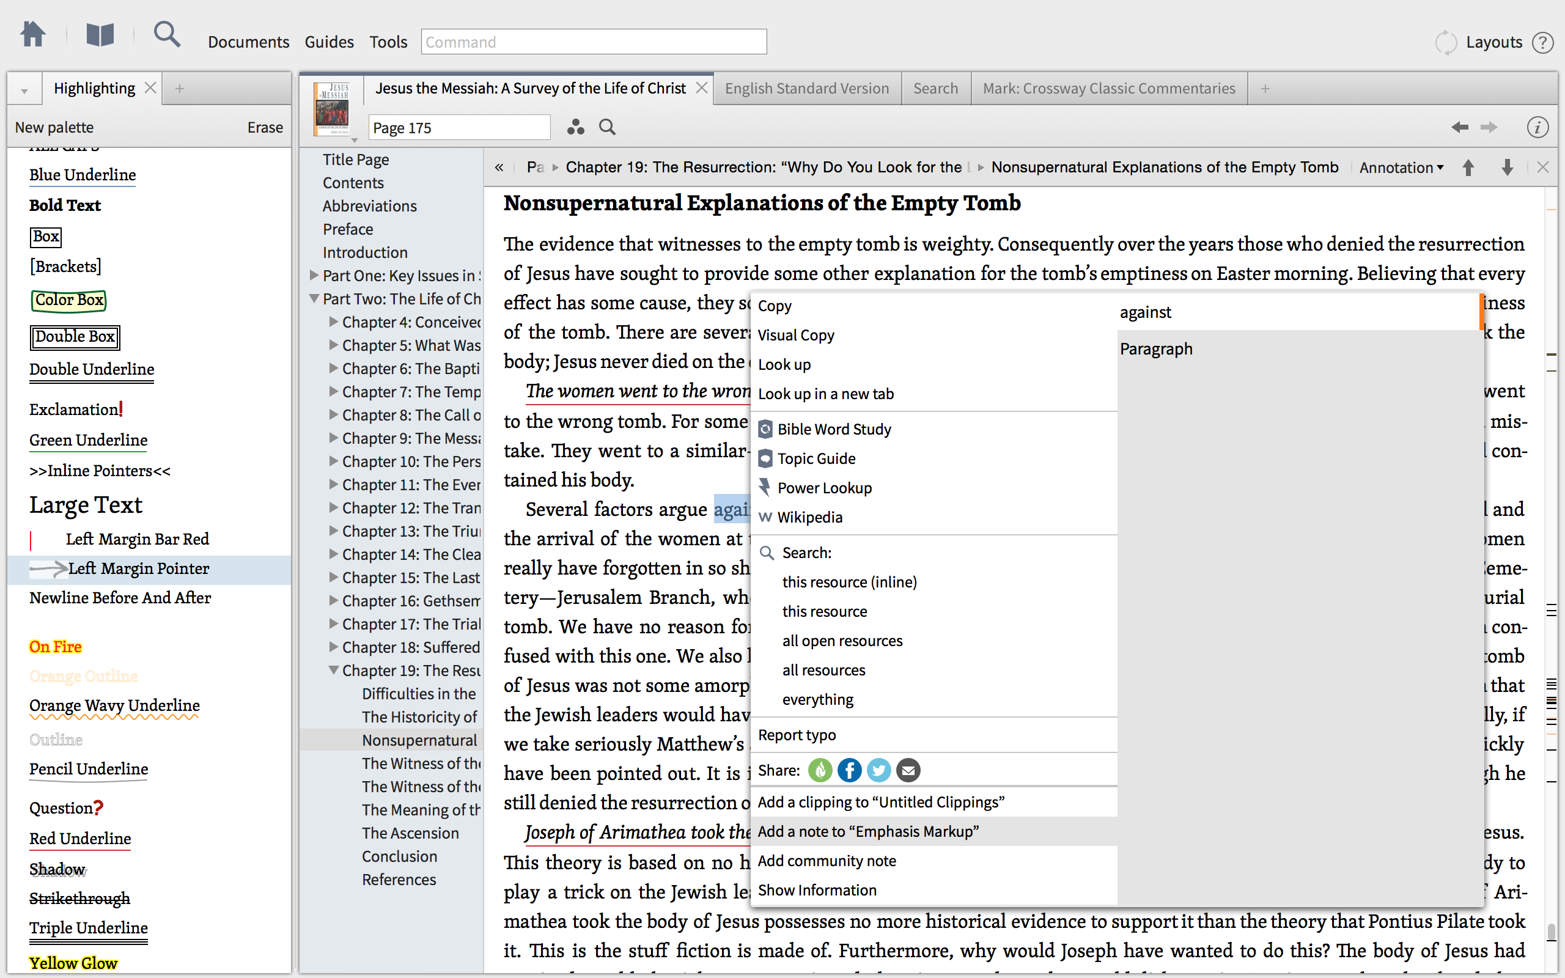Open the Annotation dropdown
Screen dimensions: 1565x978
click(x=1401, y=167)
